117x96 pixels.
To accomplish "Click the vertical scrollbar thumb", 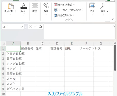I will pyautogui.click(x=115, y=58).
